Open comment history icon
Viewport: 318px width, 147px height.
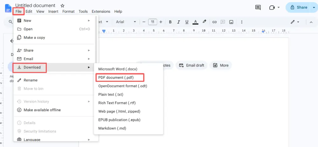(x=258, y=8)
